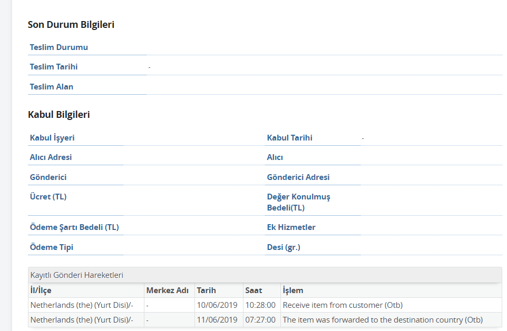Screen dimensions: 507x331
Task: Click the Değer Konulmuş Bedeli(TL) label
Action: click(298, 202)
